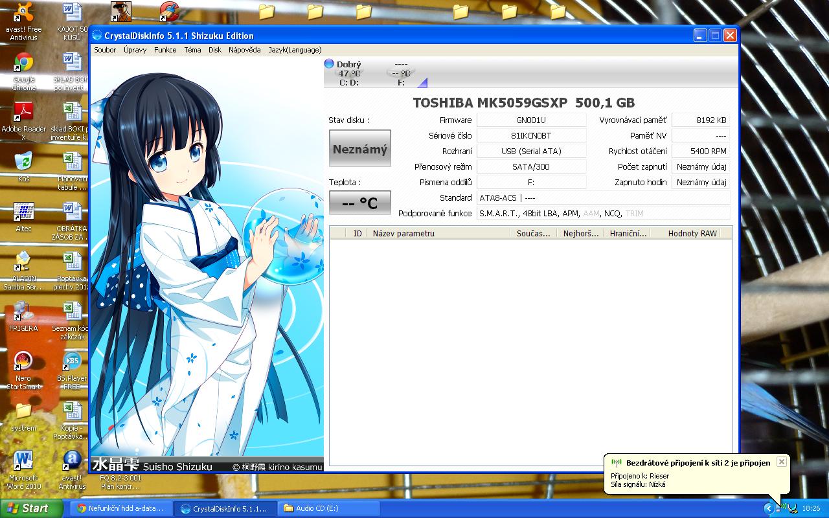This screenshot has width=829, height=518.
Task: Click the Paměť NV value field
Action: click(x=701, y=135)
